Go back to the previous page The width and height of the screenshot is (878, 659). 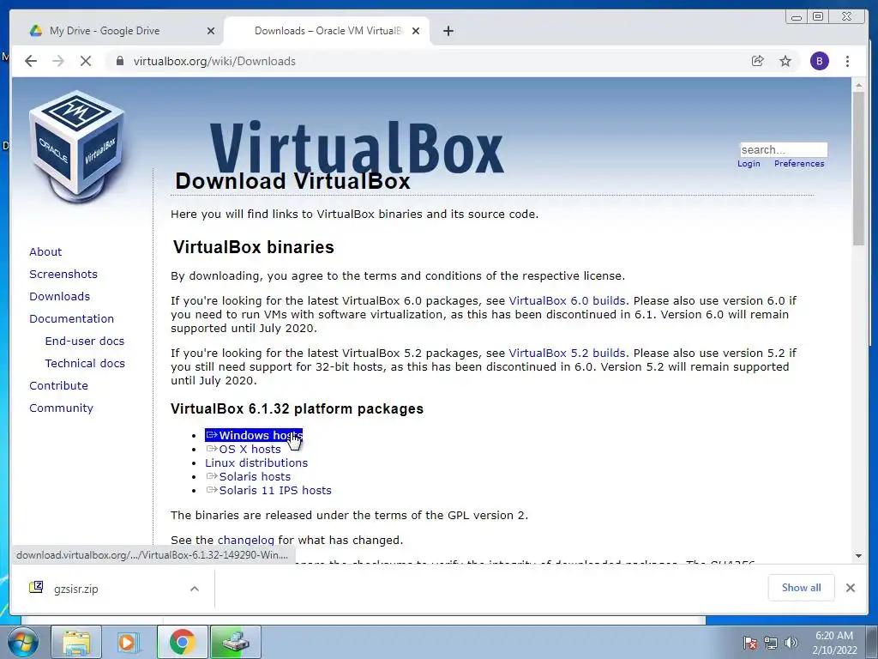coord(31,61)
